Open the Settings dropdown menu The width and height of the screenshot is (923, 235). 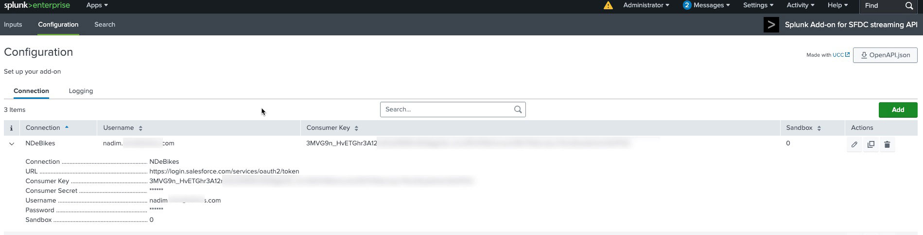coord(758,5)
